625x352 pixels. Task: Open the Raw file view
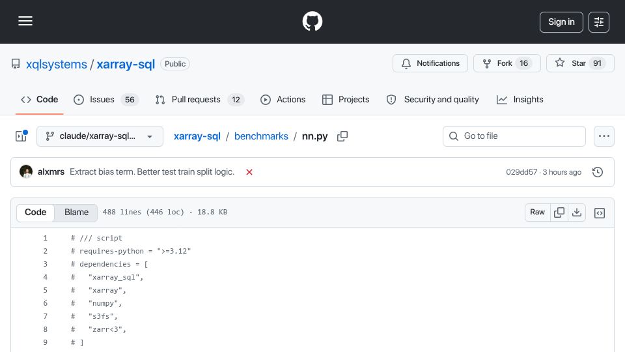coord(537,213)
